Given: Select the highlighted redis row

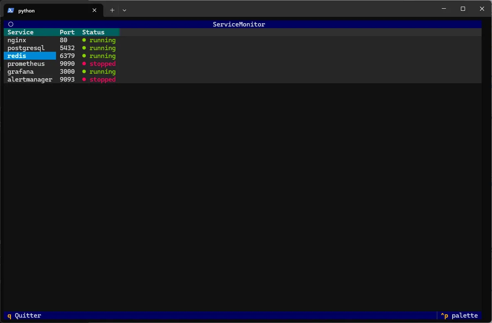Looking at the screenshot, I should [17, 55].
